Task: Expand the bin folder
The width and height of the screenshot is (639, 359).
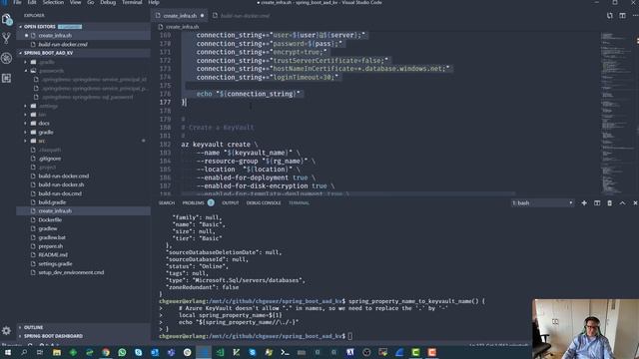Action: [x=83, y=115]
